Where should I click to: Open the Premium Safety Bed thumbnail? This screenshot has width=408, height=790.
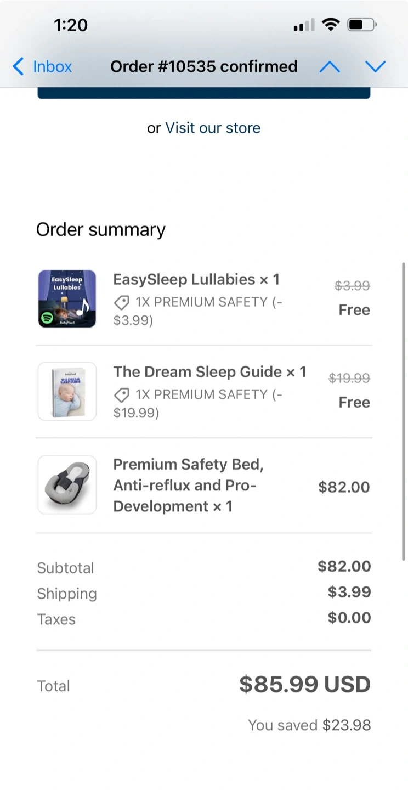tap(67, 485)
